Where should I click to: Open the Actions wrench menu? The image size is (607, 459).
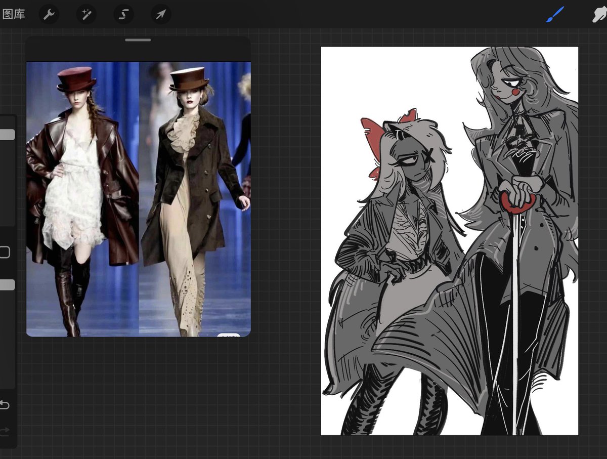(49, 14)
